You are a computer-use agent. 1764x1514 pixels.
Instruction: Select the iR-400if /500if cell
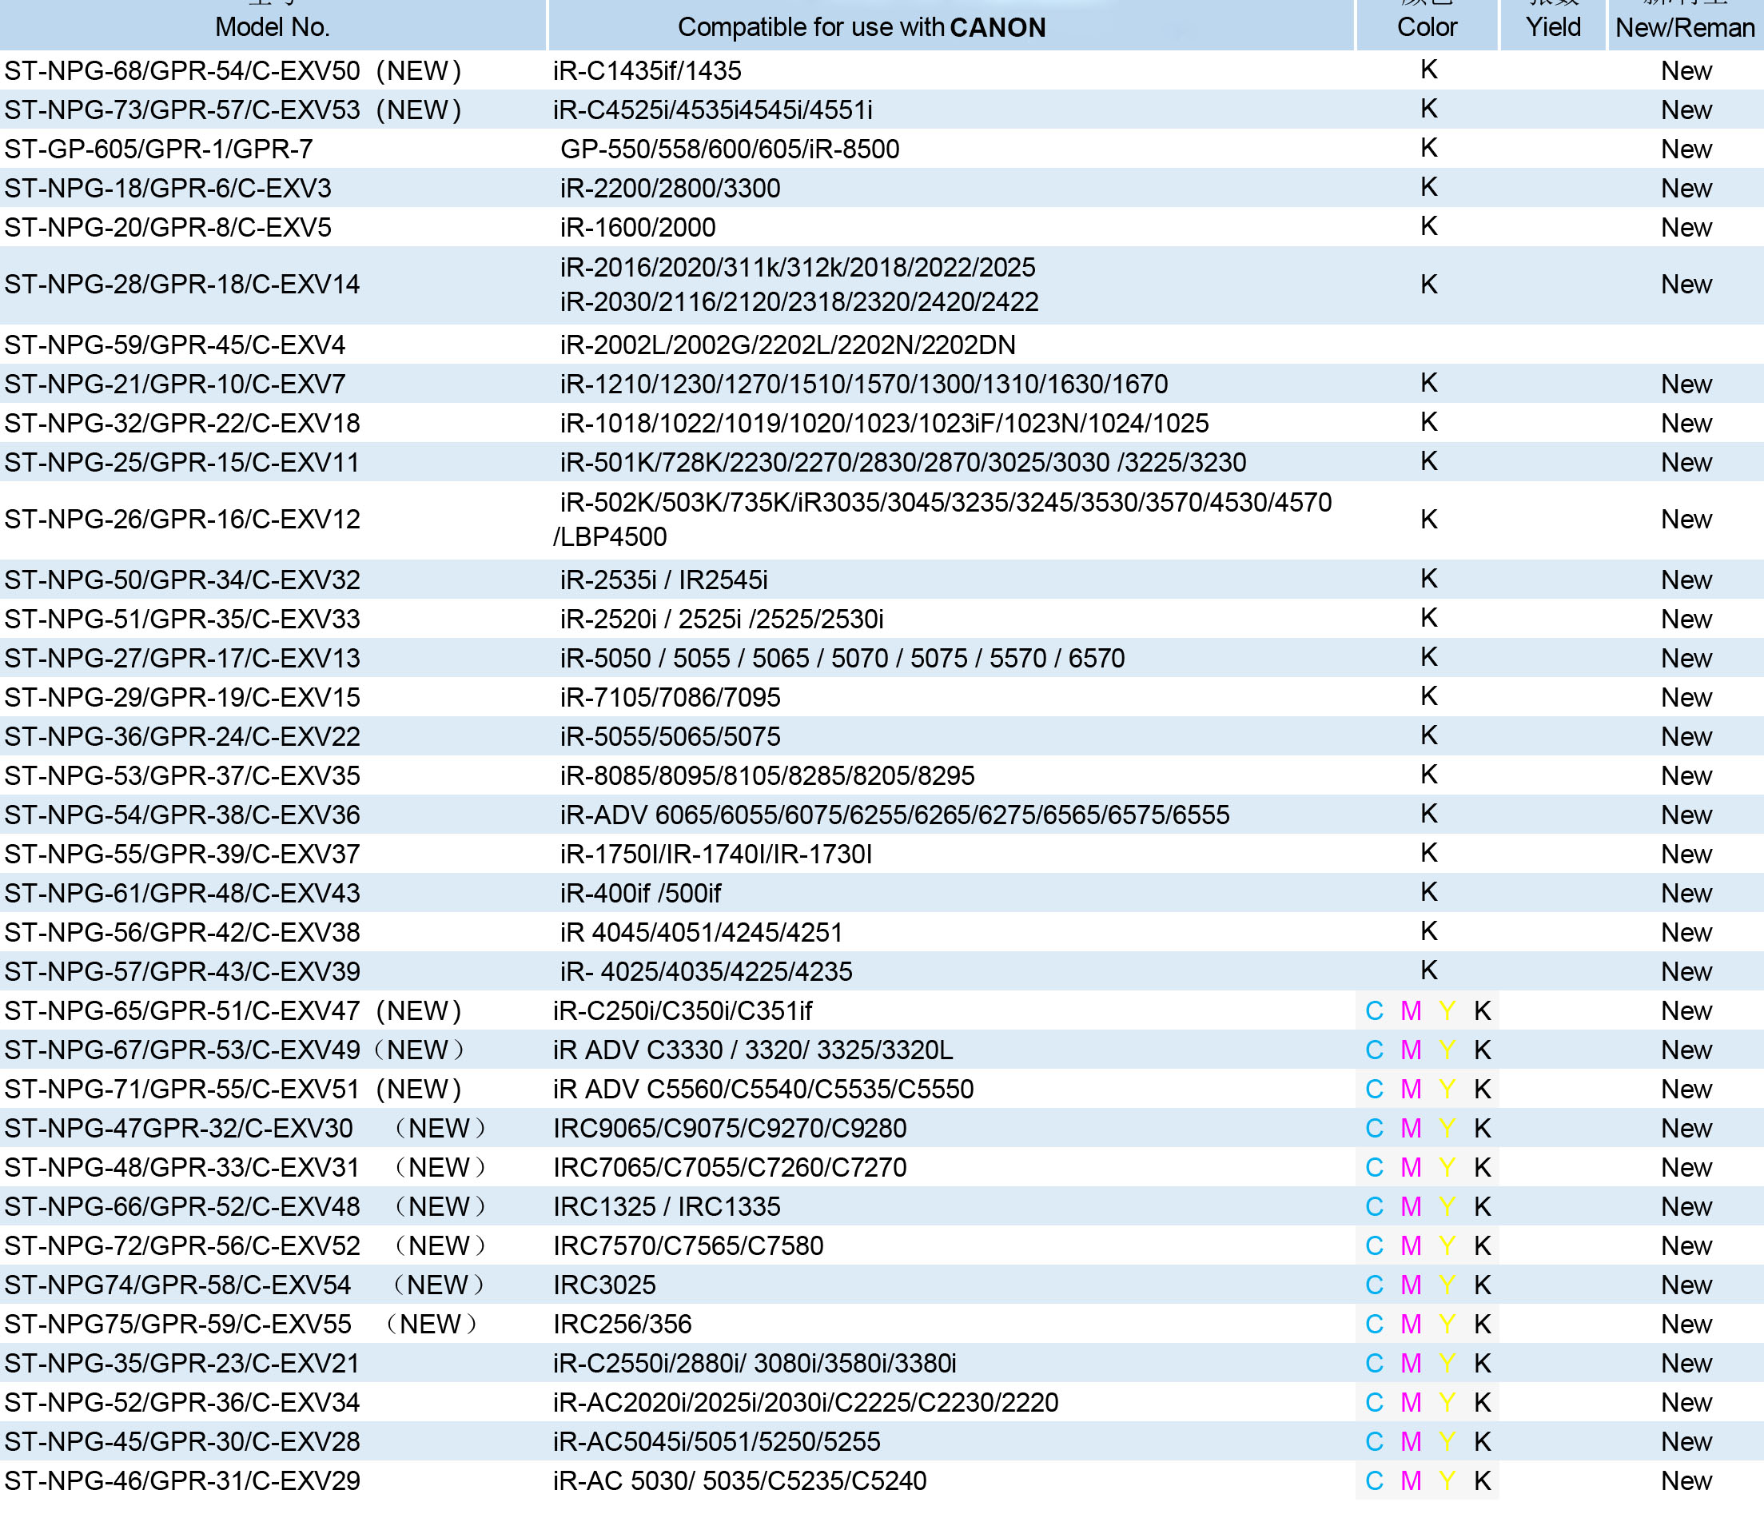(x=640, y=893)
